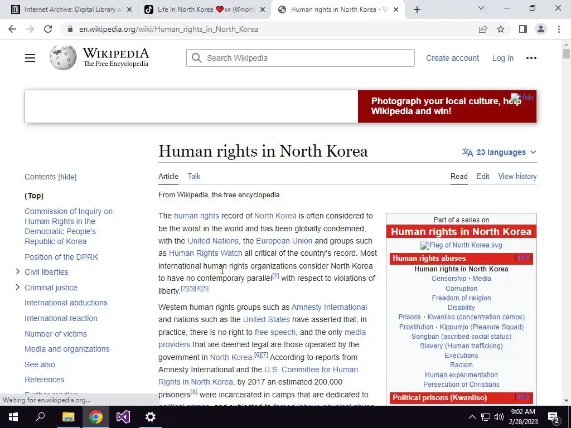Click the browser address bar URL

pyautogui.click(x=168, y=29)
